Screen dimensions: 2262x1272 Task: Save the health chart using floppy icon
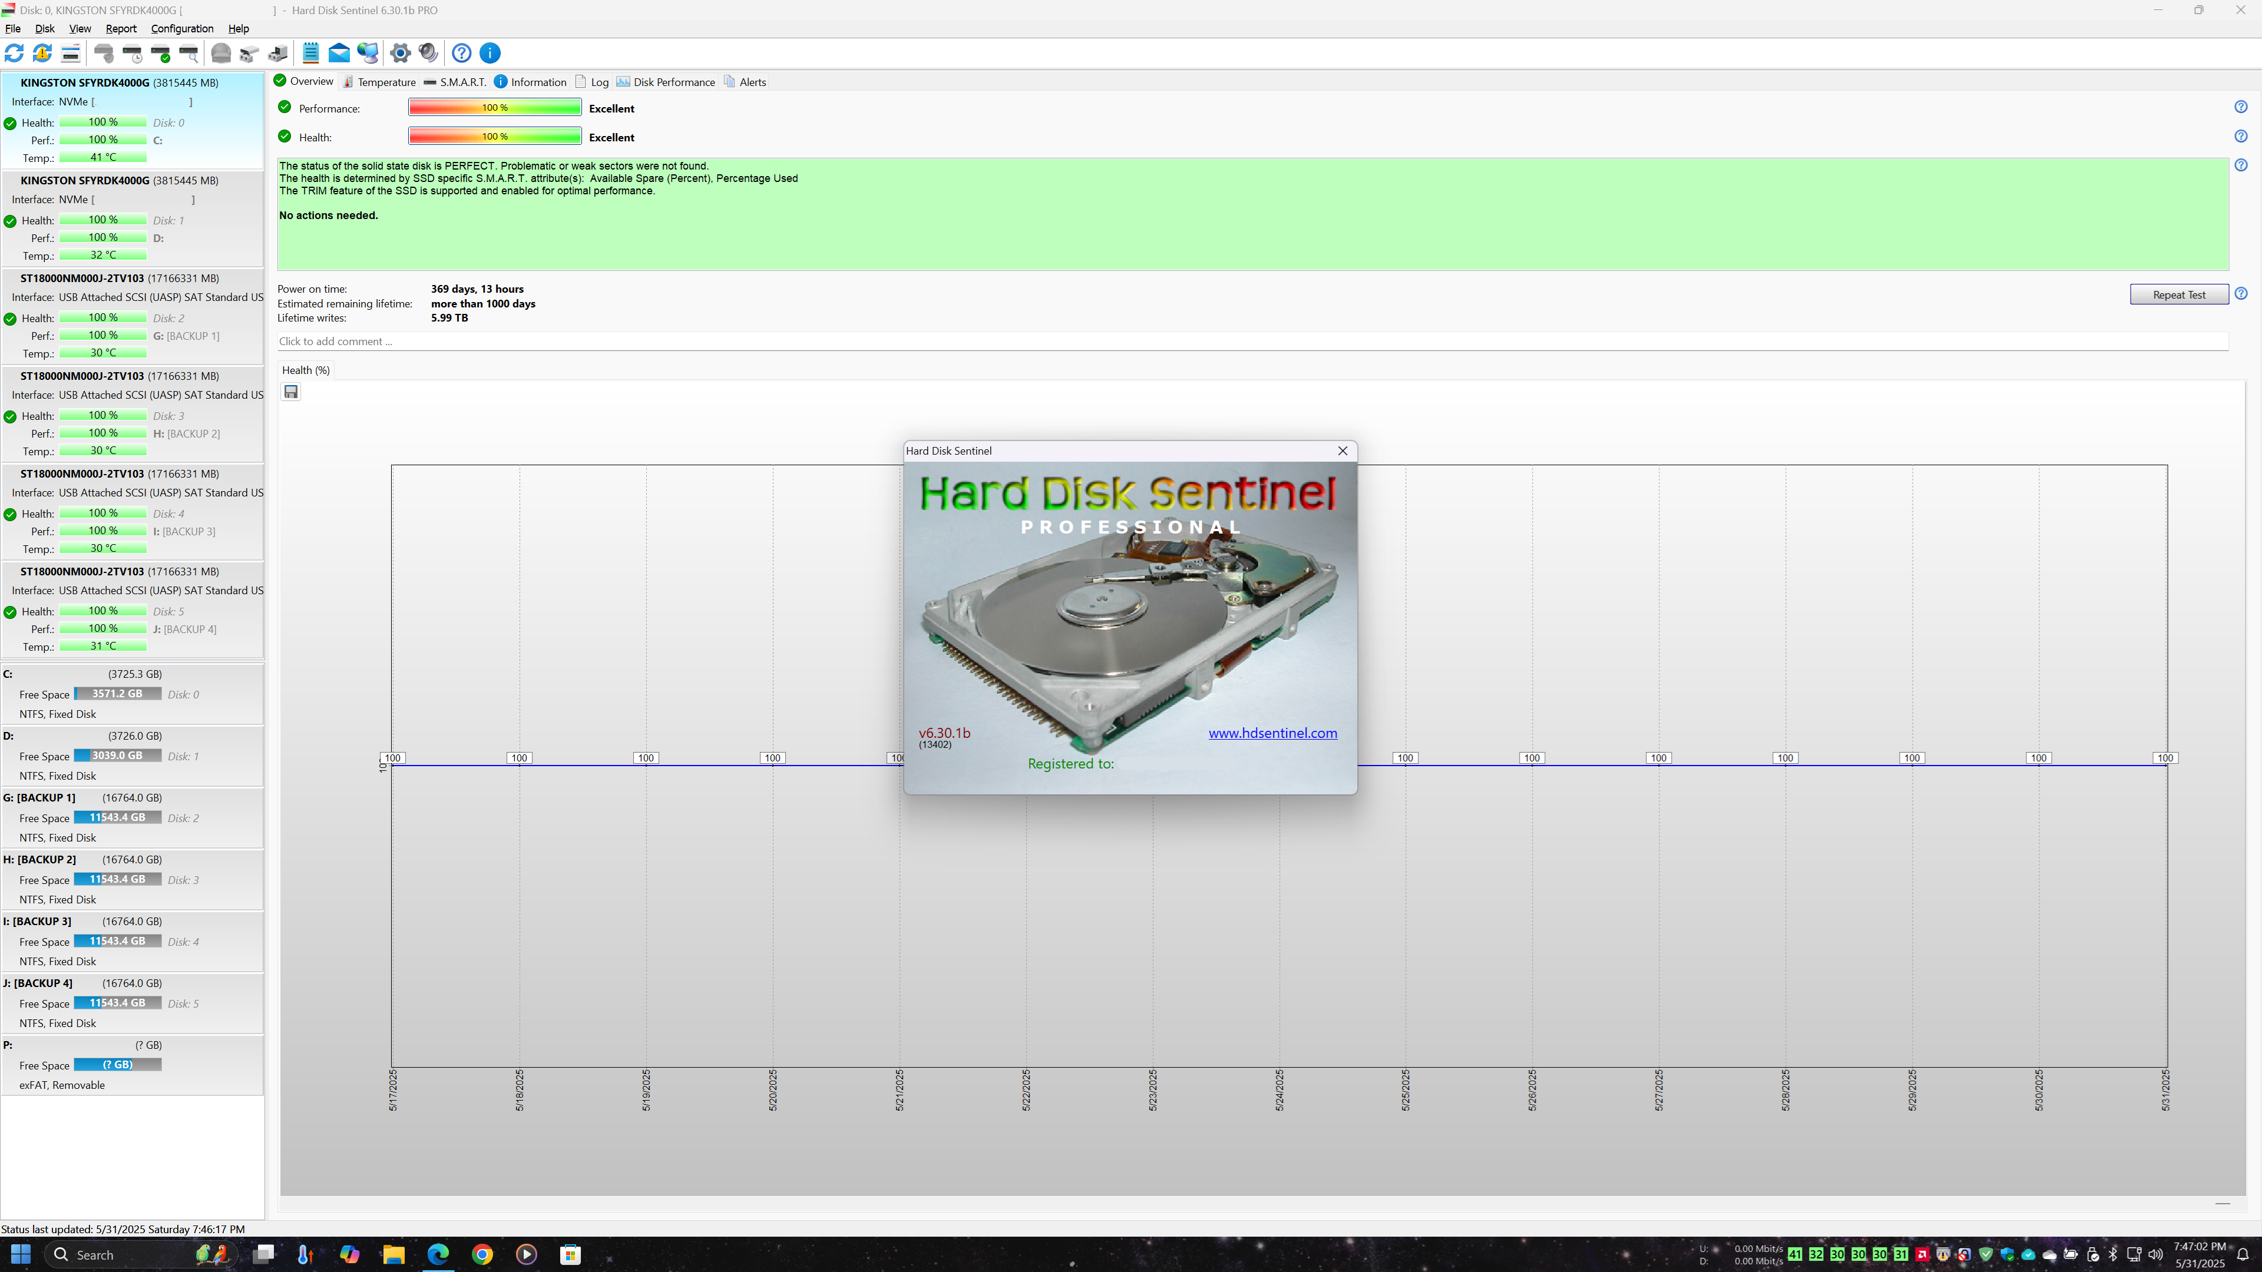[290, 392]
